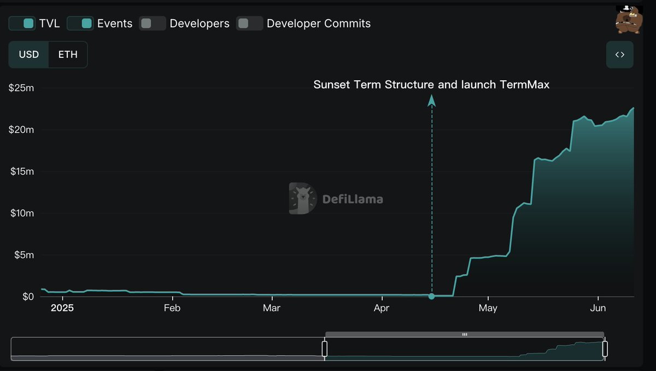
Task: Turn on Developer Commits toggle
Action: tap(249, 23)
